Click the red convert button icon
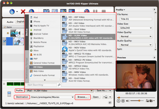 (x=87, y=11)
